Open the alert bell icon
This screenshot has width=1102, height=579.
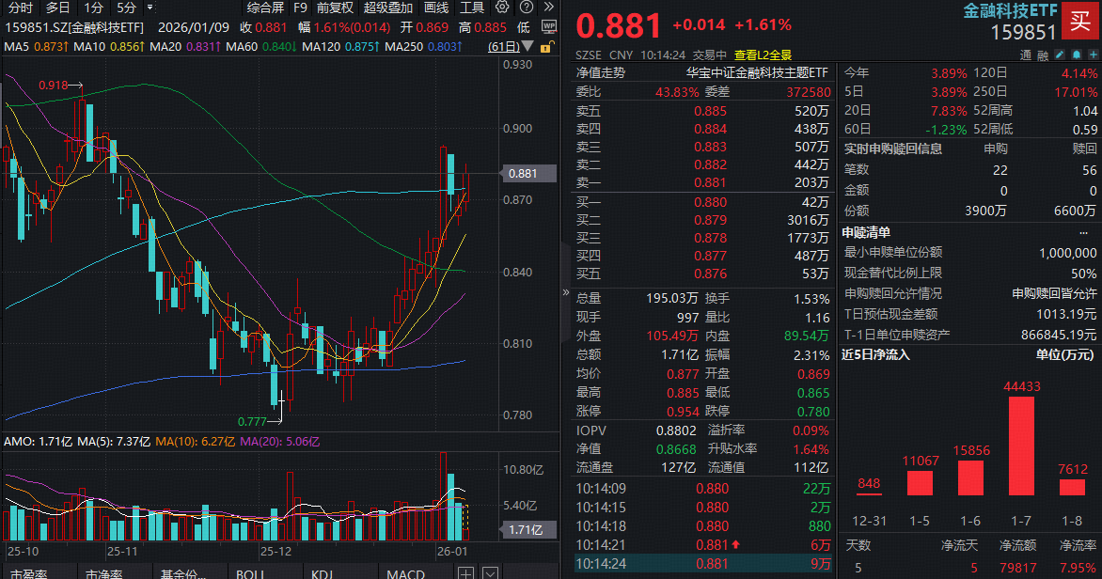pyautogui.click(x=1076, y=55)
